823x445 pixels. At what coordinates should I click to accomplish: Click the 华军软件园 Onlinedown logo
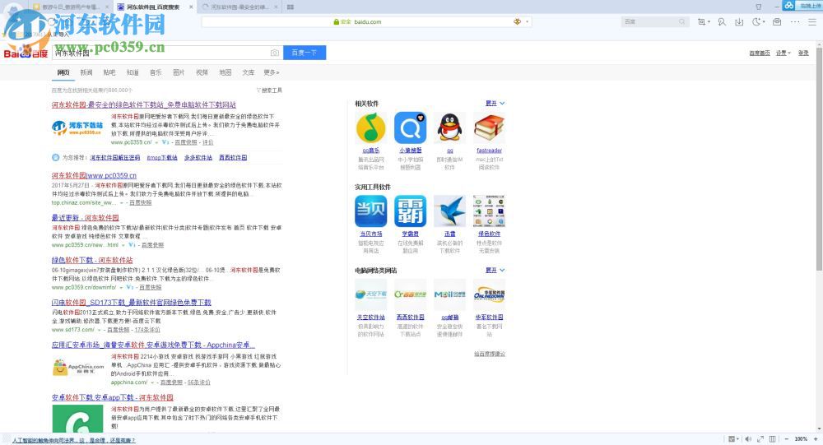489,294
